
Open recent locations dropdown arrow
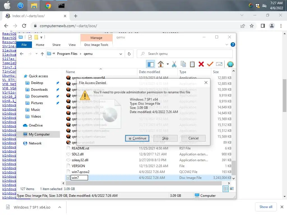[x=36, y=54]
